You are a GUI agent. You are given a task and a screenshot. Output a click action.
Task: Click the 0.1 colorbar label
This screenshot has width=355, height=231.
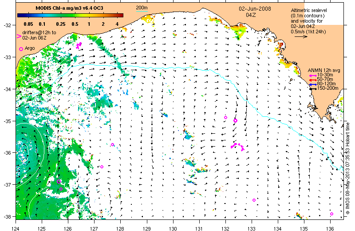tap(42, 24)
